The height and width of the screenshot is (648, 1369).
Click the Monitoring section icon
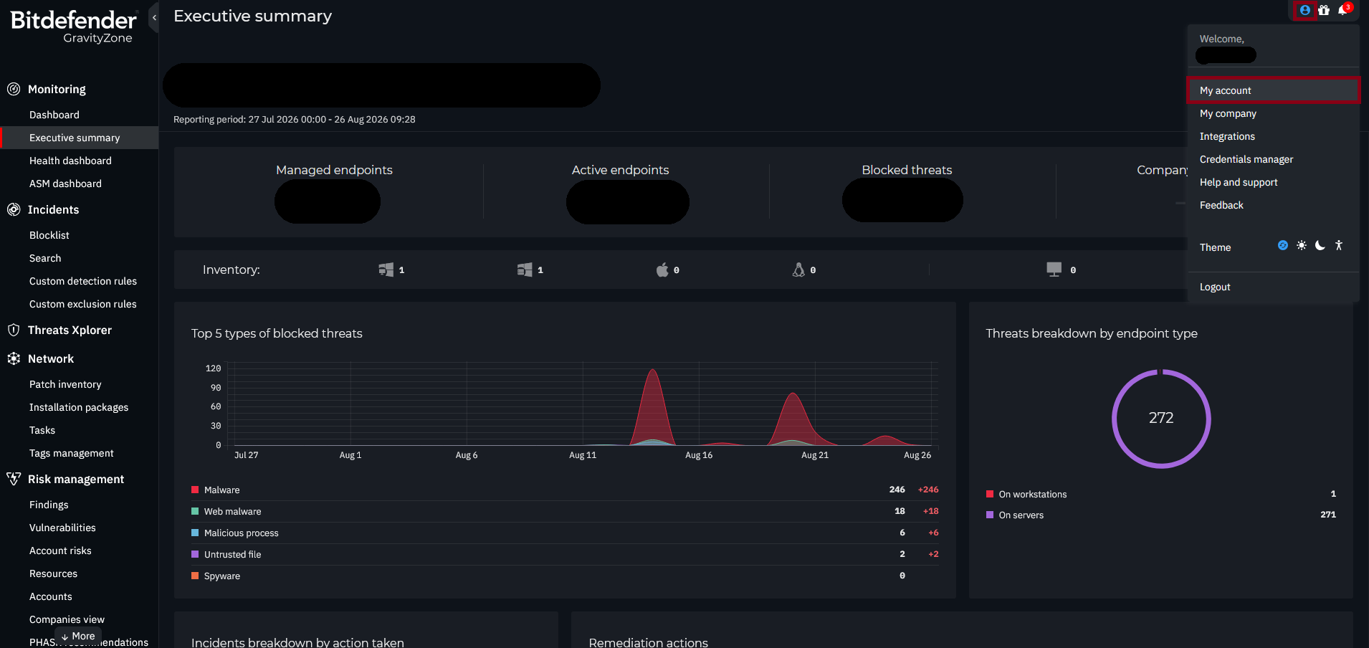(14, 89)
